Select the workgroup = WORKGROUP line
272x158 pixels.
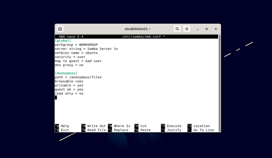click(76, 45)
